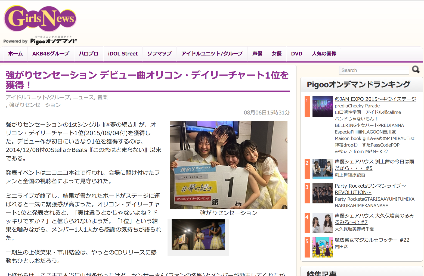The image size is (424, 276).
Task: Click the orange rank 1 badge
Action: (307, 106)
